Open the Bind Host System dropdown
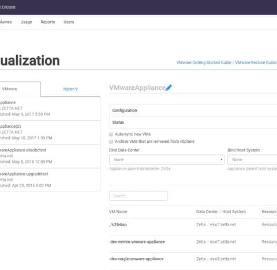Image resolution: width=277 pixels, height=270 pixels. pos(252,159)
